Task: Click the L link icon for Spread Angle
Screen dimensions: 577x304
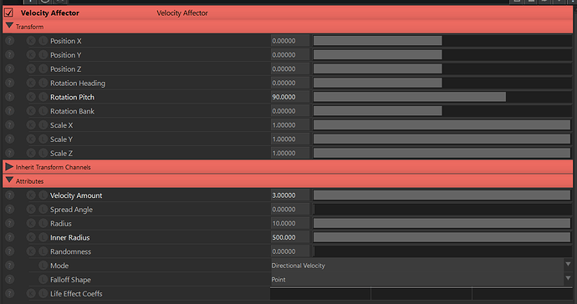Action: point(43,210)
